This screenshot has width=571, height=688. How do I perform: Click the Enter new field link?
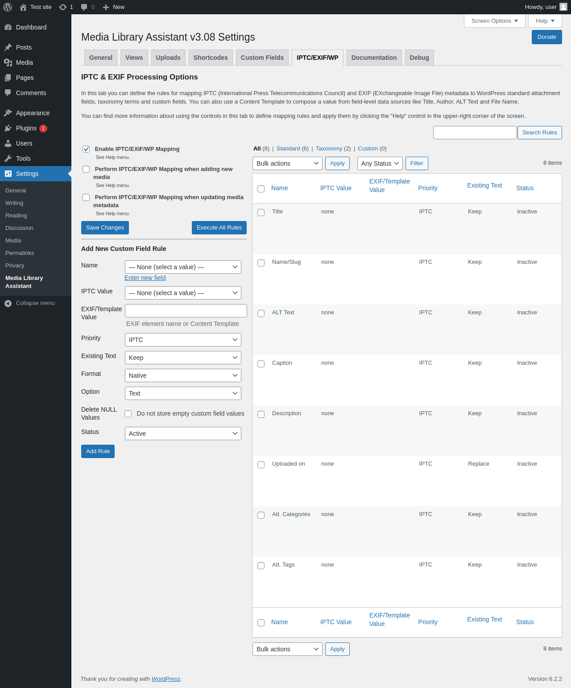point(145,278)
